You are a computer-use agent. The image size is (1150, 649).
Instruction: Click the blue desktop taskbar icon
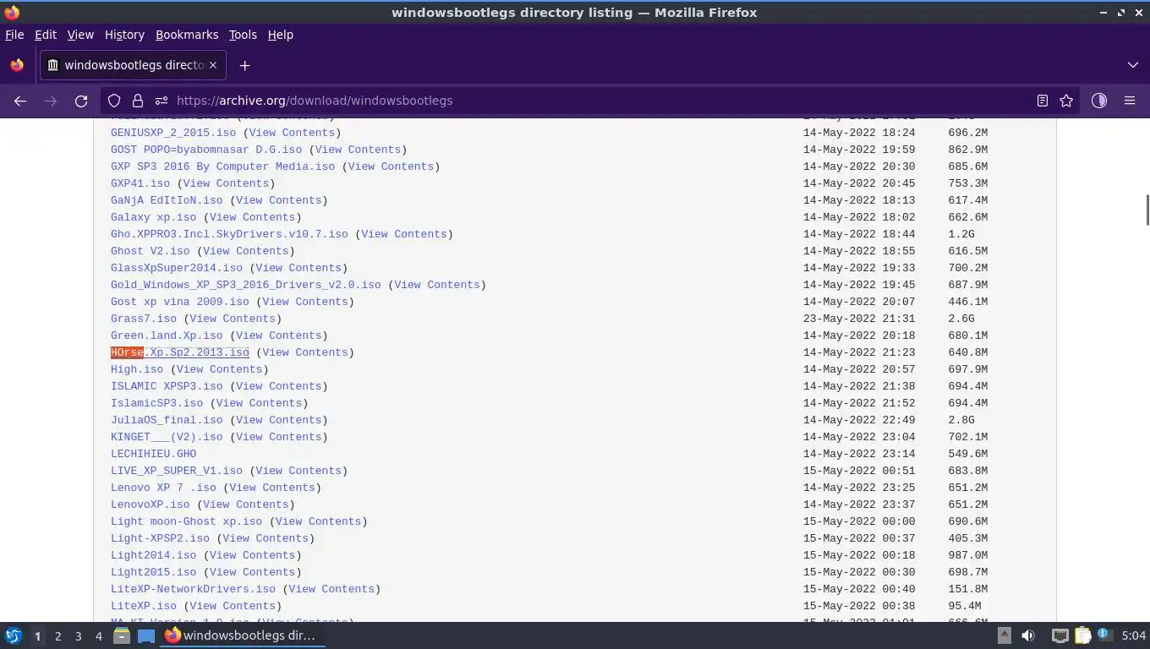[145, 635]
